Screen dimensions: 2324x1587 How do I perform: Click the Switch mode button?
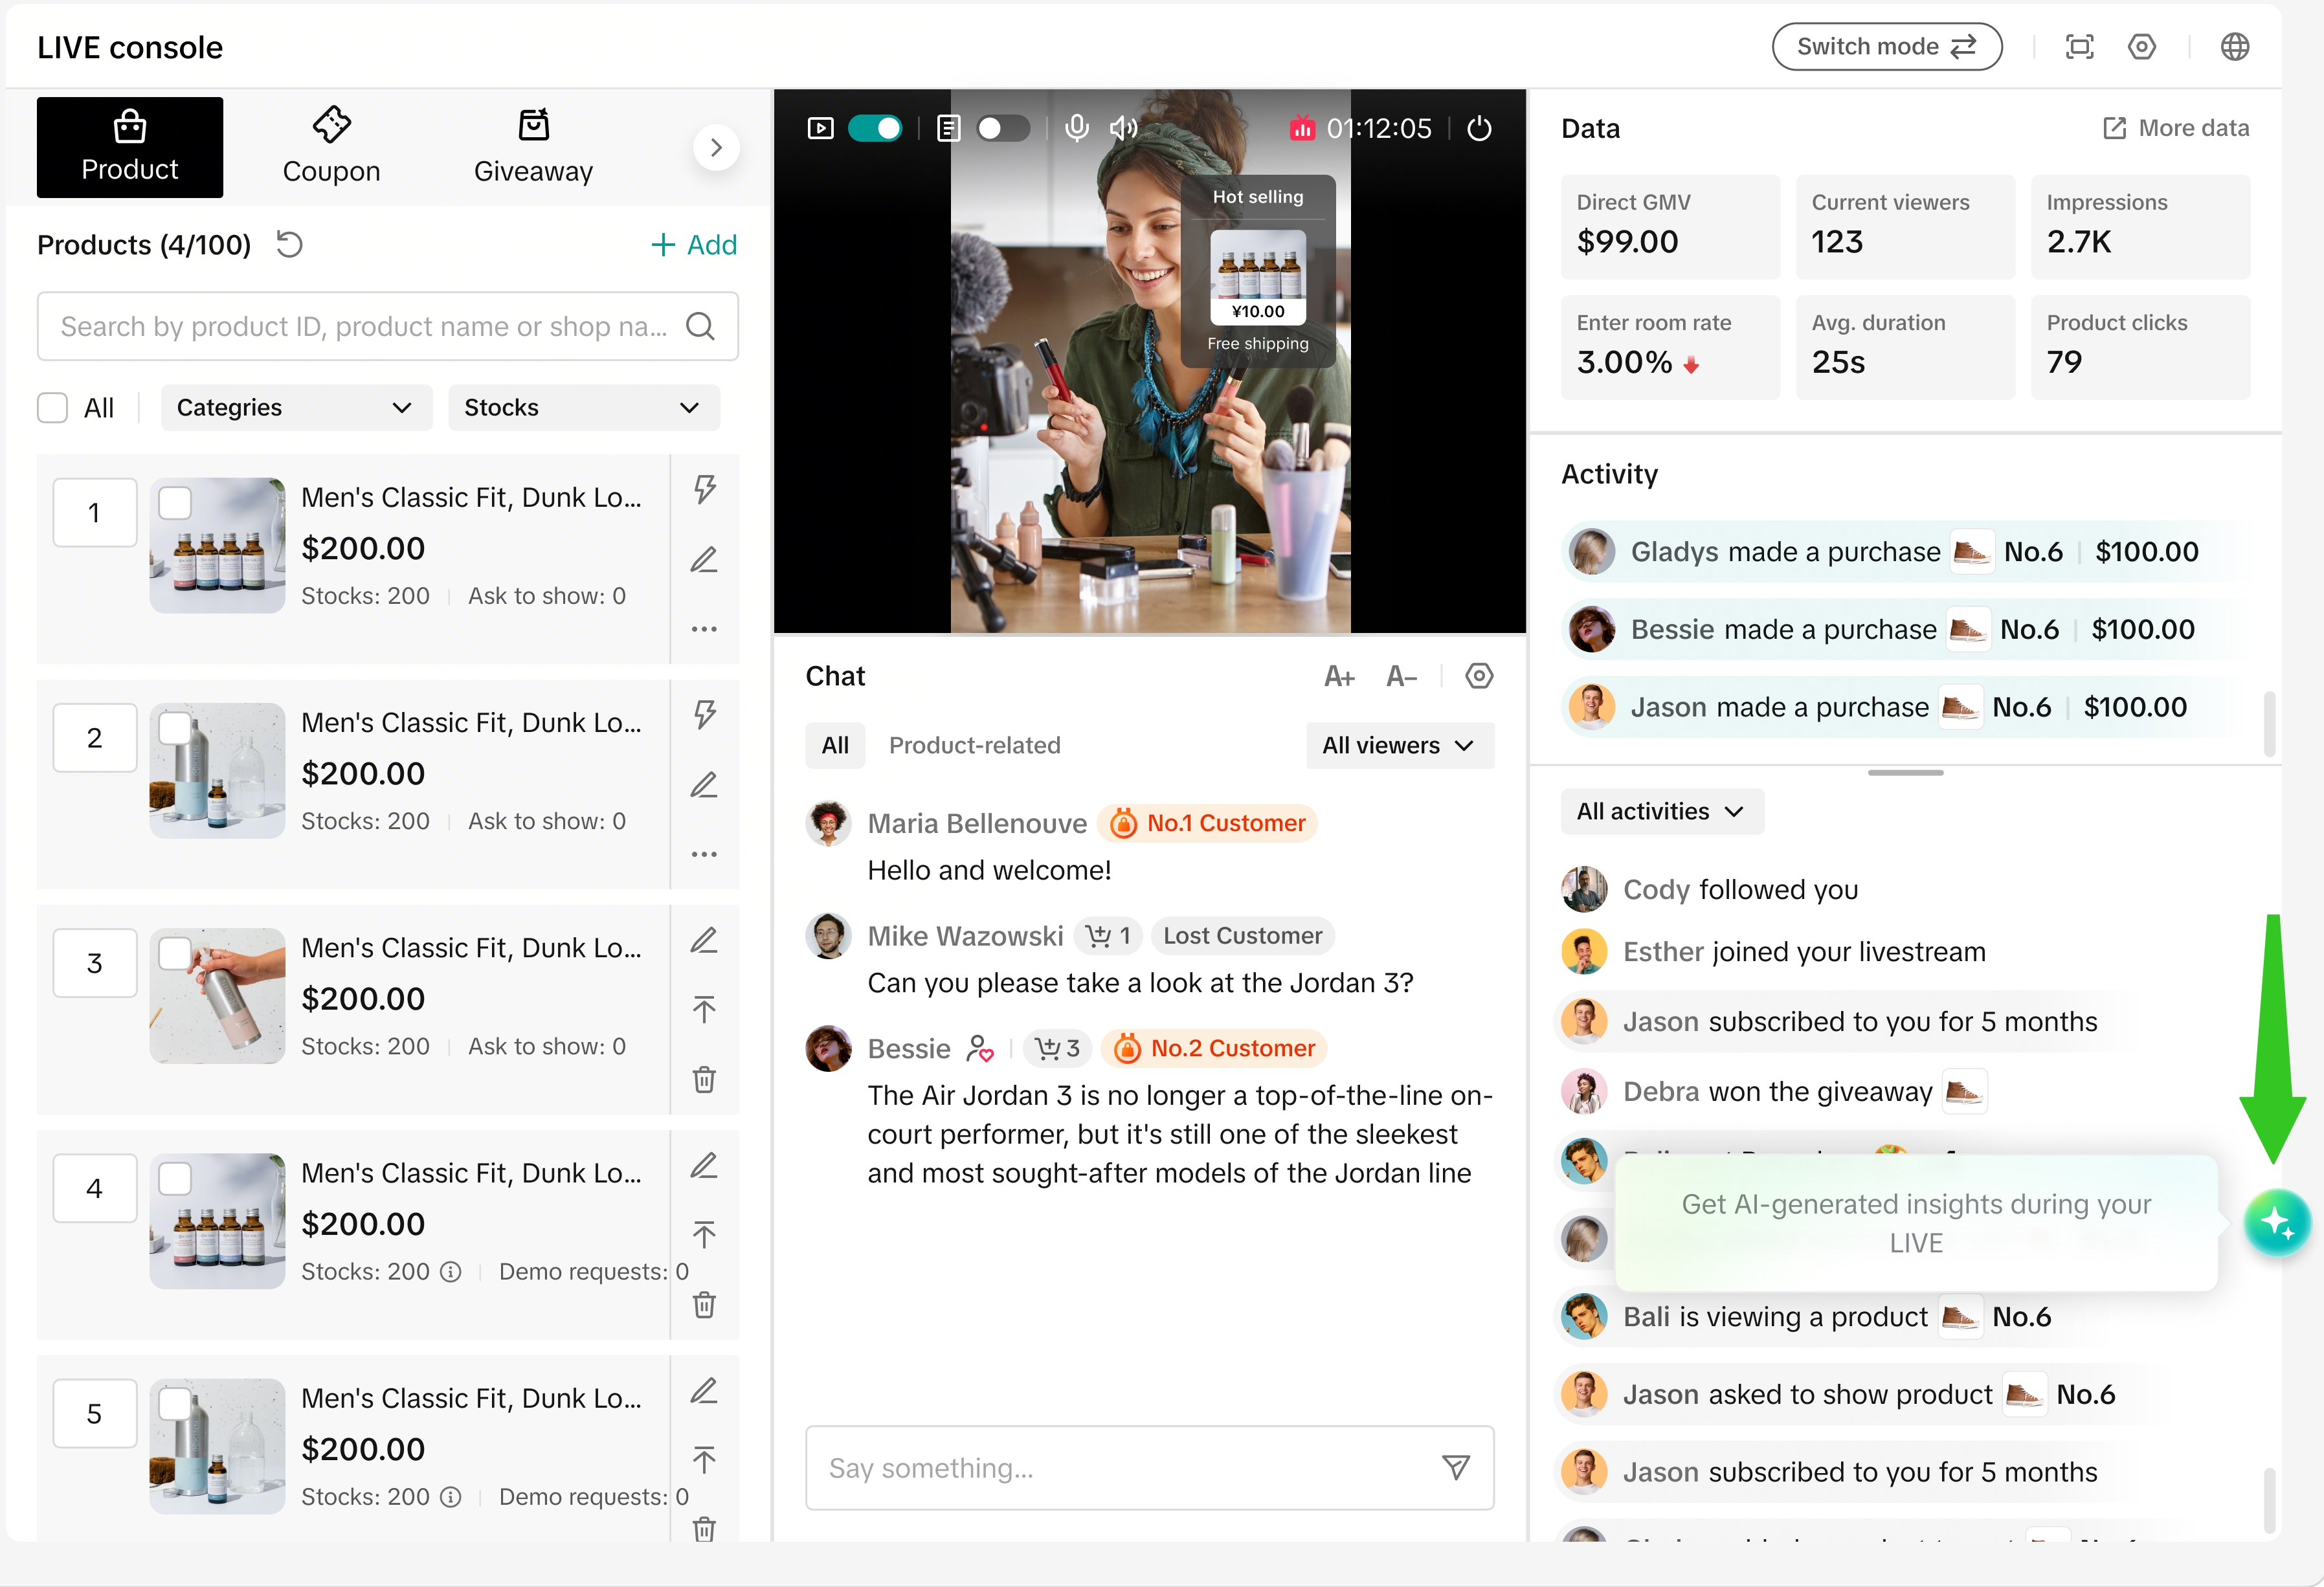point(1886,47)
